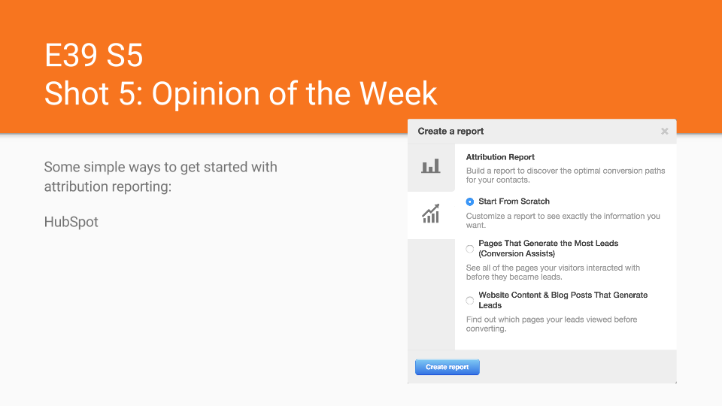This screenshot has width=722, height=406.
Task: Click the Attribution Report heading
Action: [500, 157]
